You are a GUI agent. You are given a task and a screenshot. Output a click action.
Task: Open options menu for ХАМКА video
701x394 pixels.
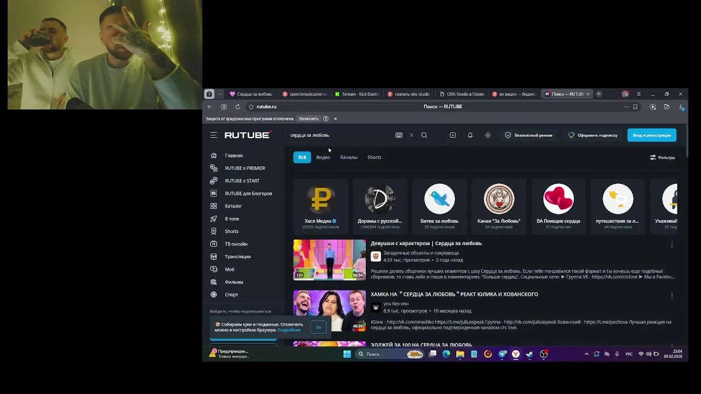tap(672, 296)
